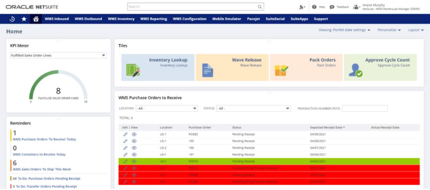Sort by Expected Receipt Date column
The height and width of the screenshot is (190, 430).
click(x=328, y=128)
